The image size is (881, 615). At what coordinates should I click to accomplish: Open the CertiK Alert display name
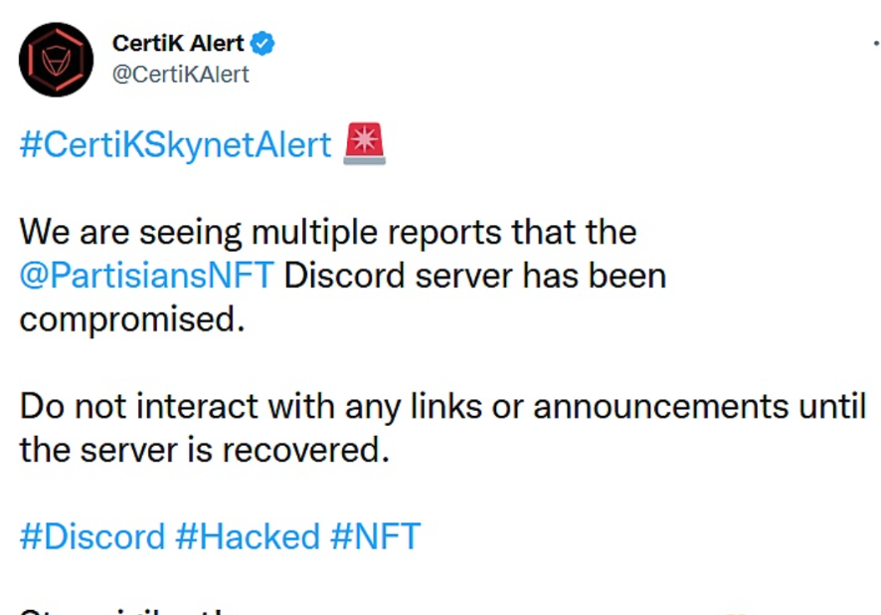point(179,44)
